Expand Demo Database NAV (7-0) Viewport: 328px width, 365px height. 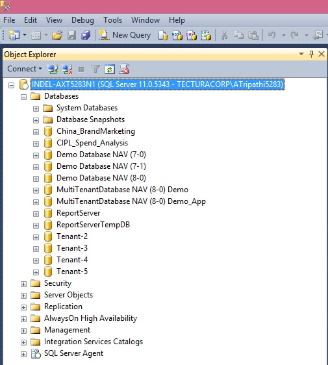tap(36, 155)
